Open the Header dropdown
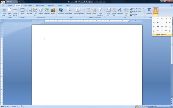 (88, 12)
